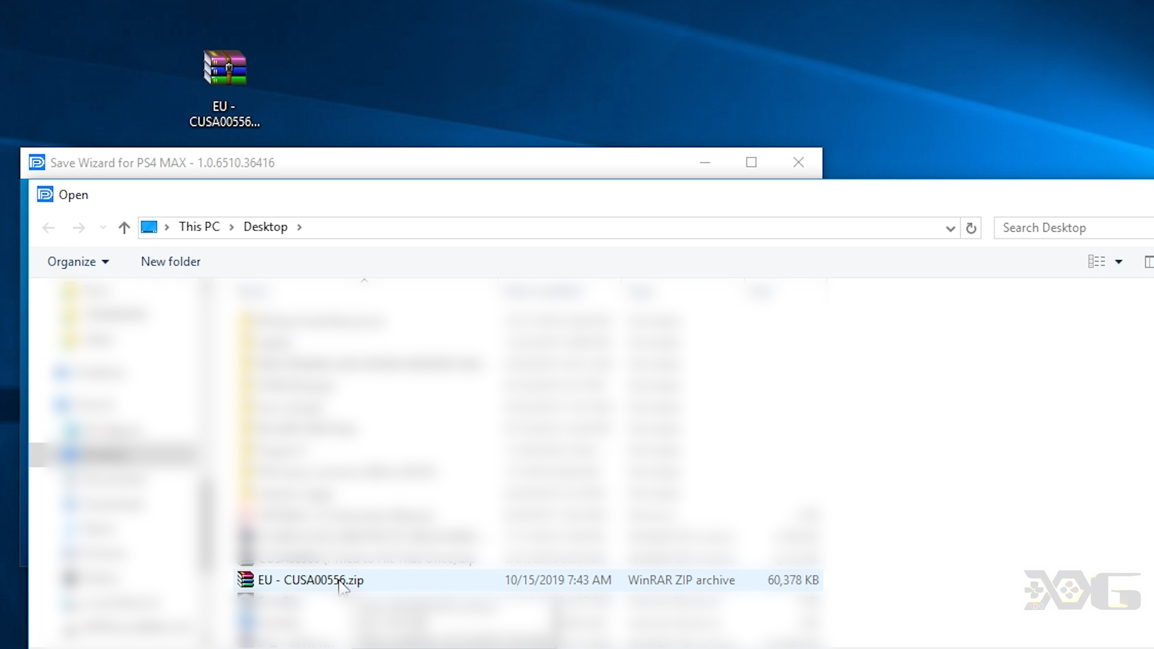Click the refresh button in file dialog

point(971,227)
